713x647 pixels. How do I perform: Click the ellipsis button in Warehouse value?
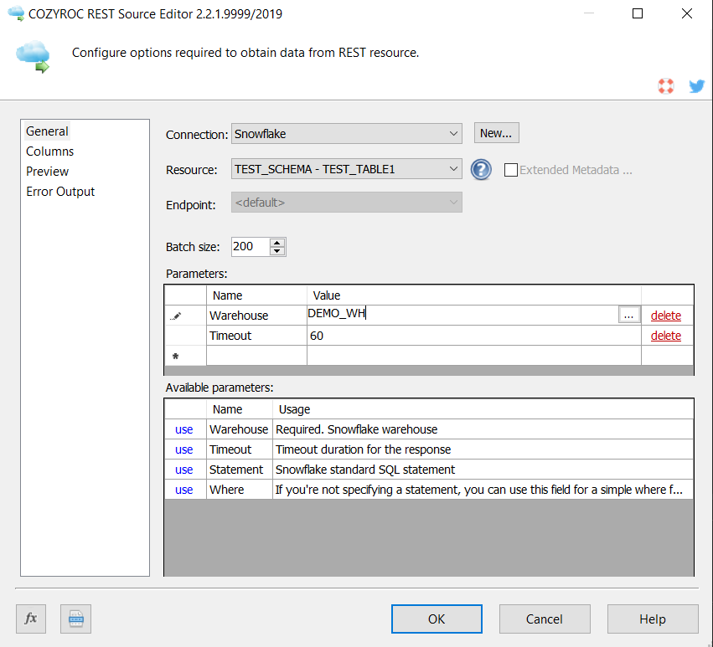[x=629, y=315]
